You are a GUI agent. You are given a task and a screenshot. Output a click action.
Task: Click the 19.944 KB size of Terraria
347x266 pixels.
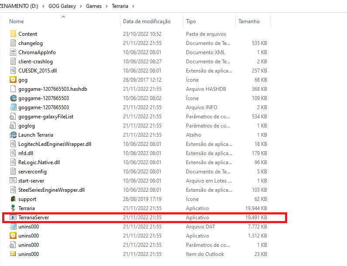pos(256,208)
